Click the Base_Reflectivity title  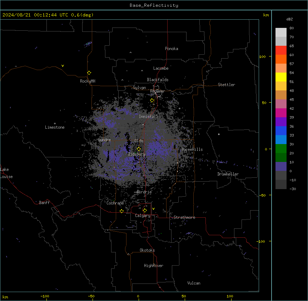(154, 5)
